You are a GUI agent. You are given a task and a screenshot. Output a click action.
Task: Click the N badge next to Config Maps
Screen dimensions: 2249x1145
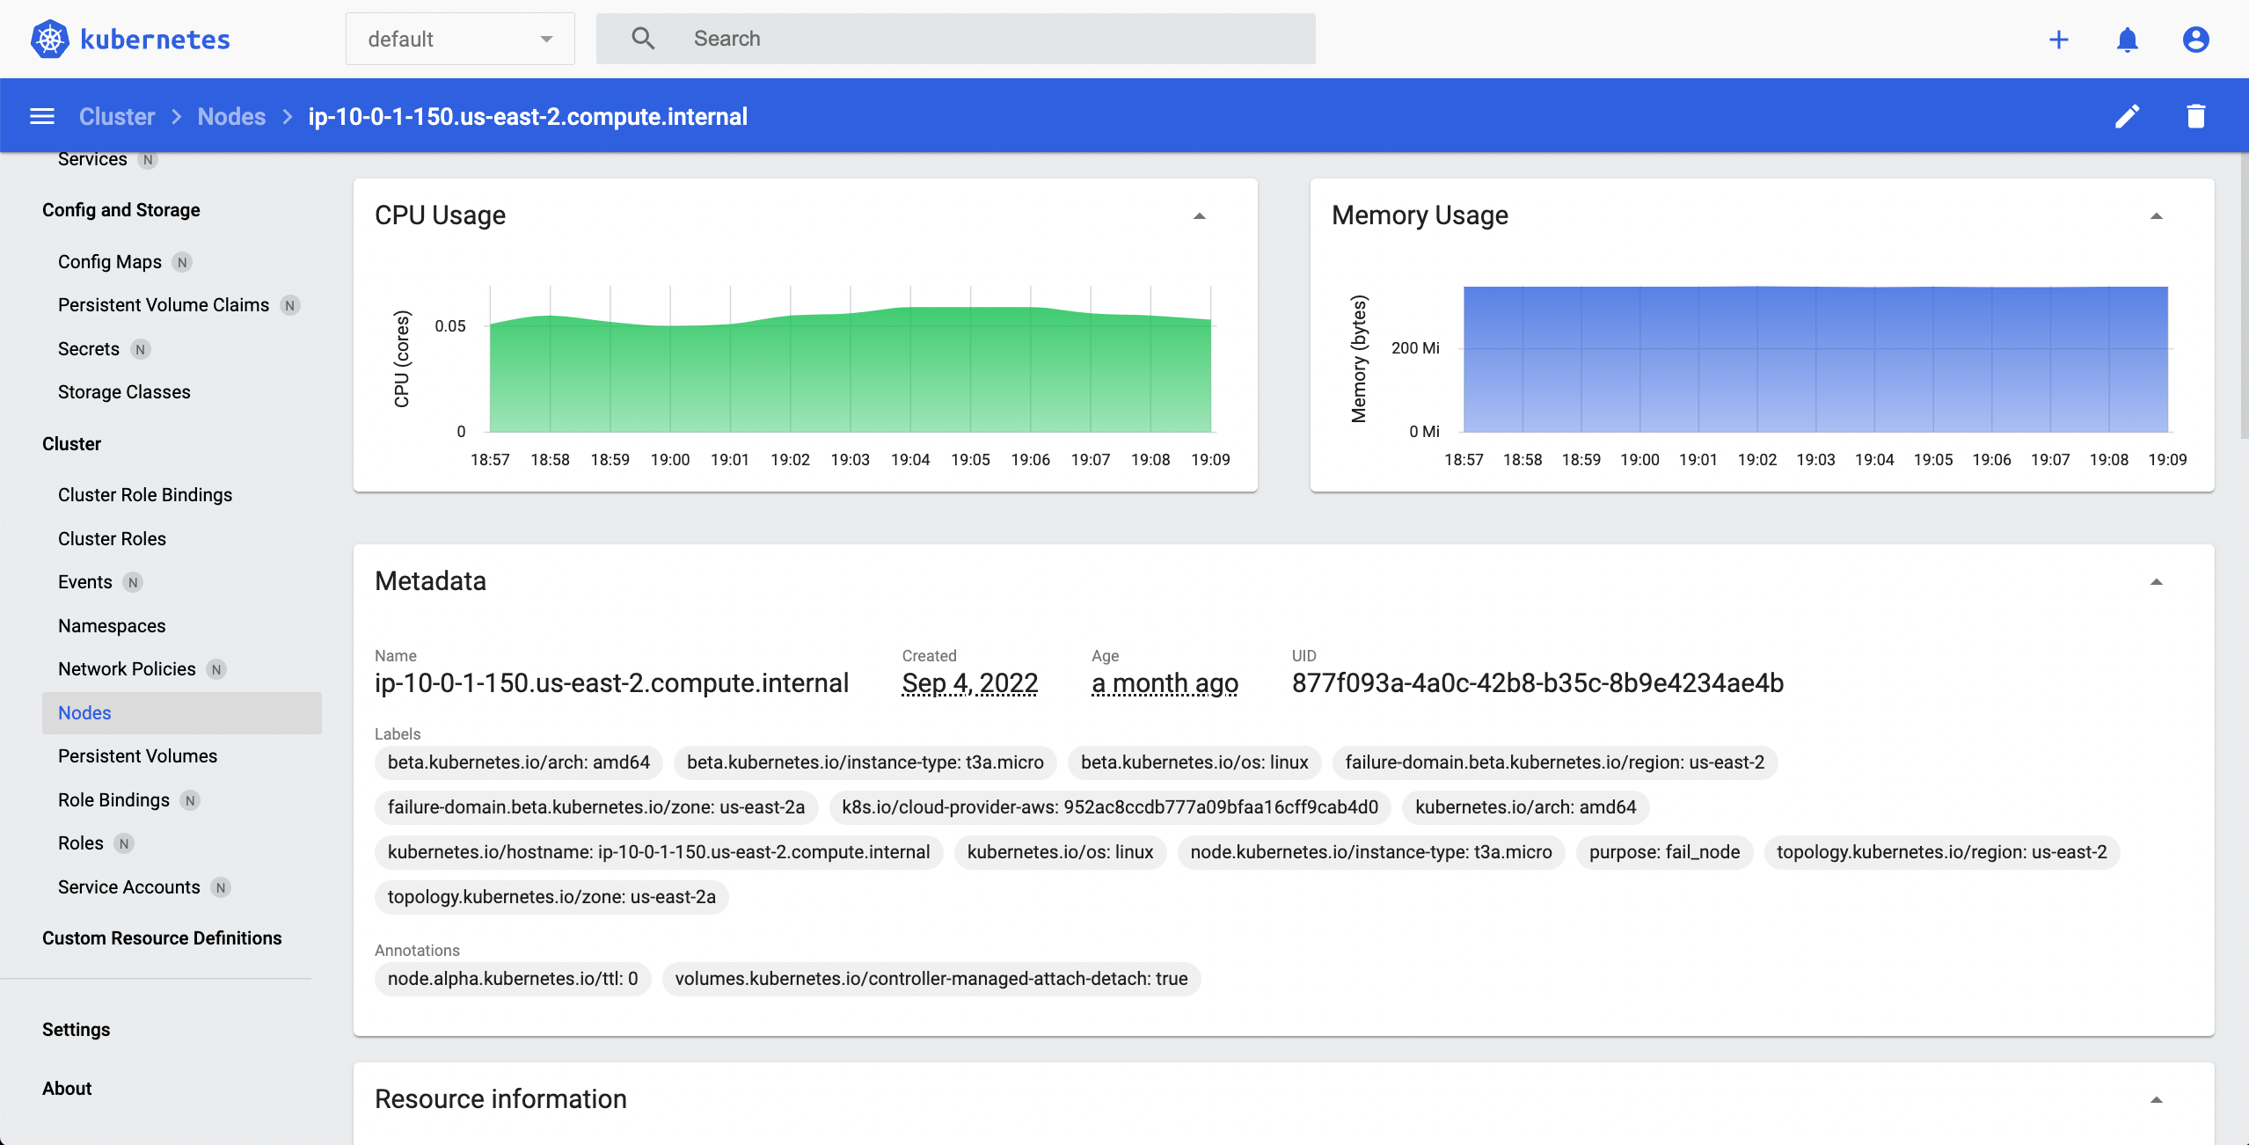pyautogui.click(x=182, y=262)
